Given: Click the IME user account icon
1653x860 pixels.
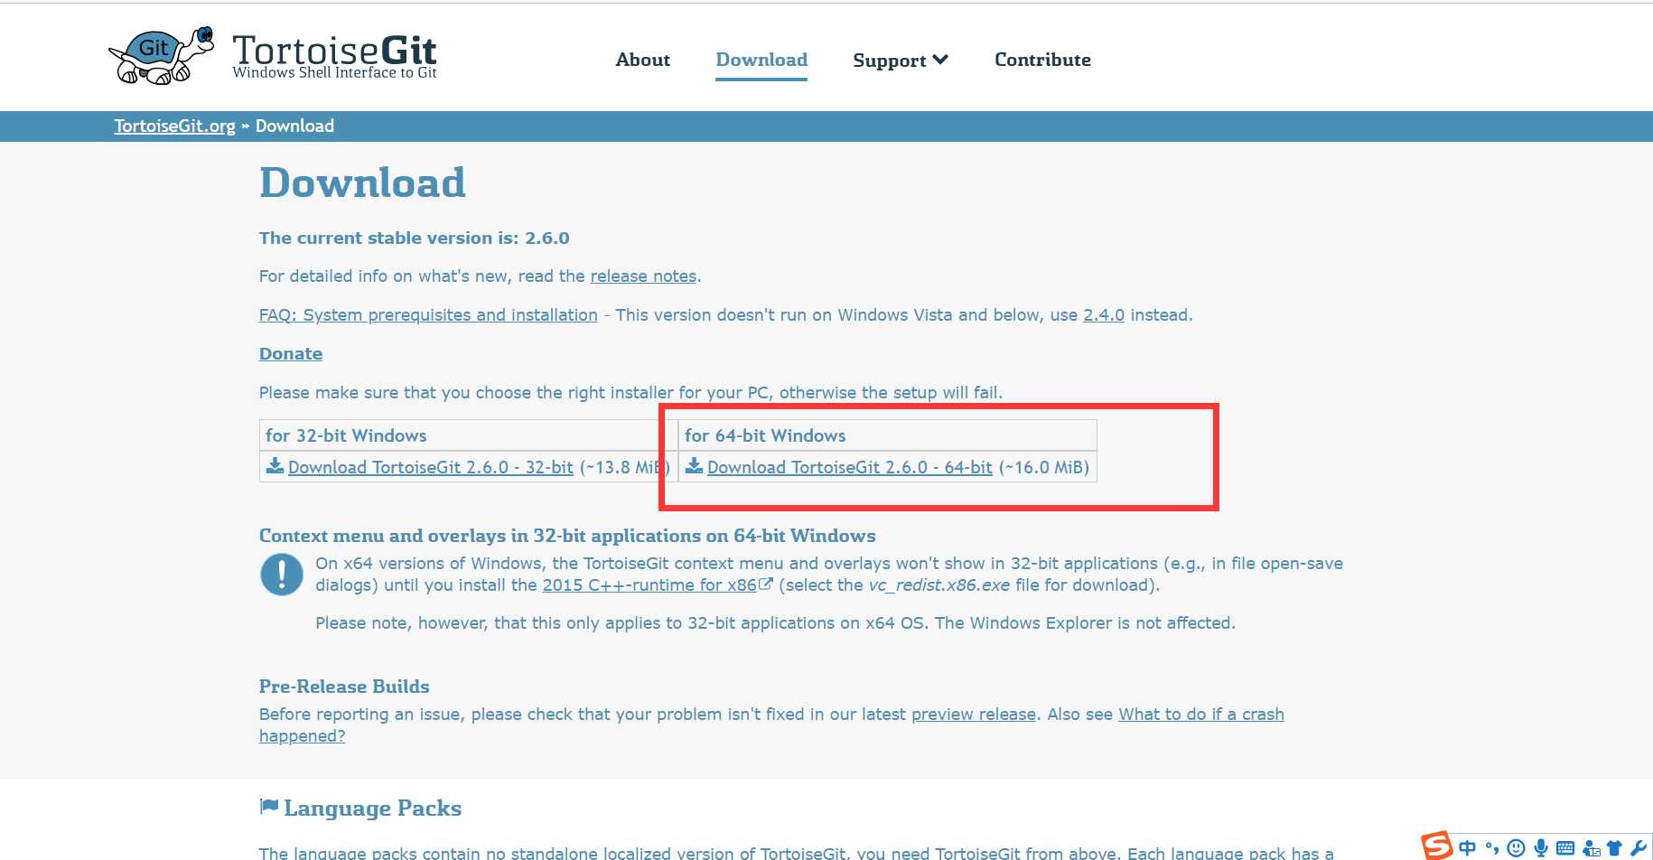Looking at the screenshot, I should [x=1591, y=848].
